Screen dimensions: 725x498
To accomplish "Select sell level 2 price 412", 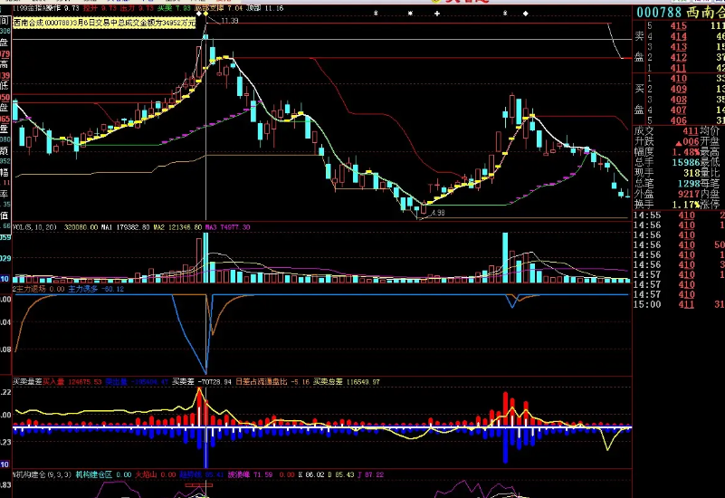I will [x=678, y=58].
